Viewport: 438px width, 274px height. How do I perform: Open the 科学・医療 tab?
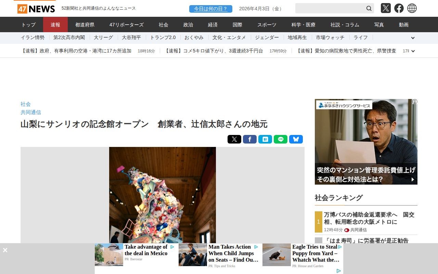pyautogui.click(x=304, y=25)
